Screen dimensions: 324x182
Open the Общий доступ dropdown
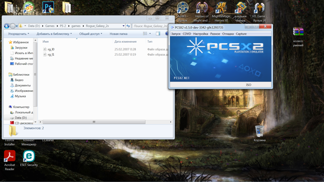(90, 34)
